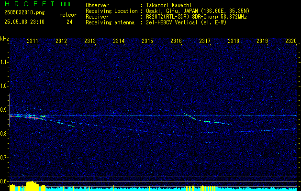Click the observer name Takanori Kawachi
Image resolution: width=301 pixels, height=191 pixels.
169,6
